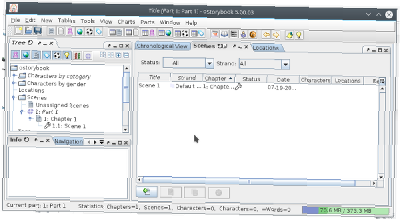The height and width of the screenshot is (220, 400).
Task: Go to next part with right arrow
Action: (276, 35)
